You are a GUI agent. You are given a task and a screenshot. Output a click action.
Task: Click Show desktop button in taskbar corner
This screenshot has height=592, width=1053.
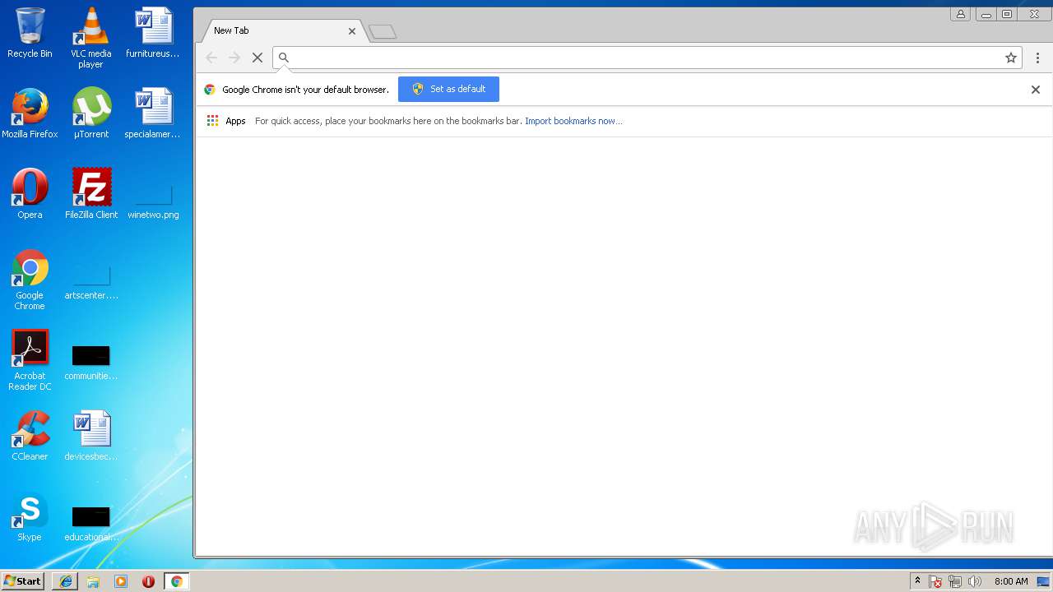(x=1044, y=581)
